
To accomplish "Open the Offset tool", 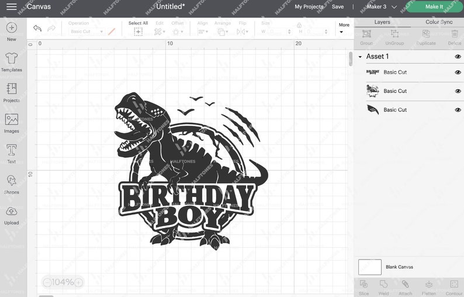I will coord(178,32).
